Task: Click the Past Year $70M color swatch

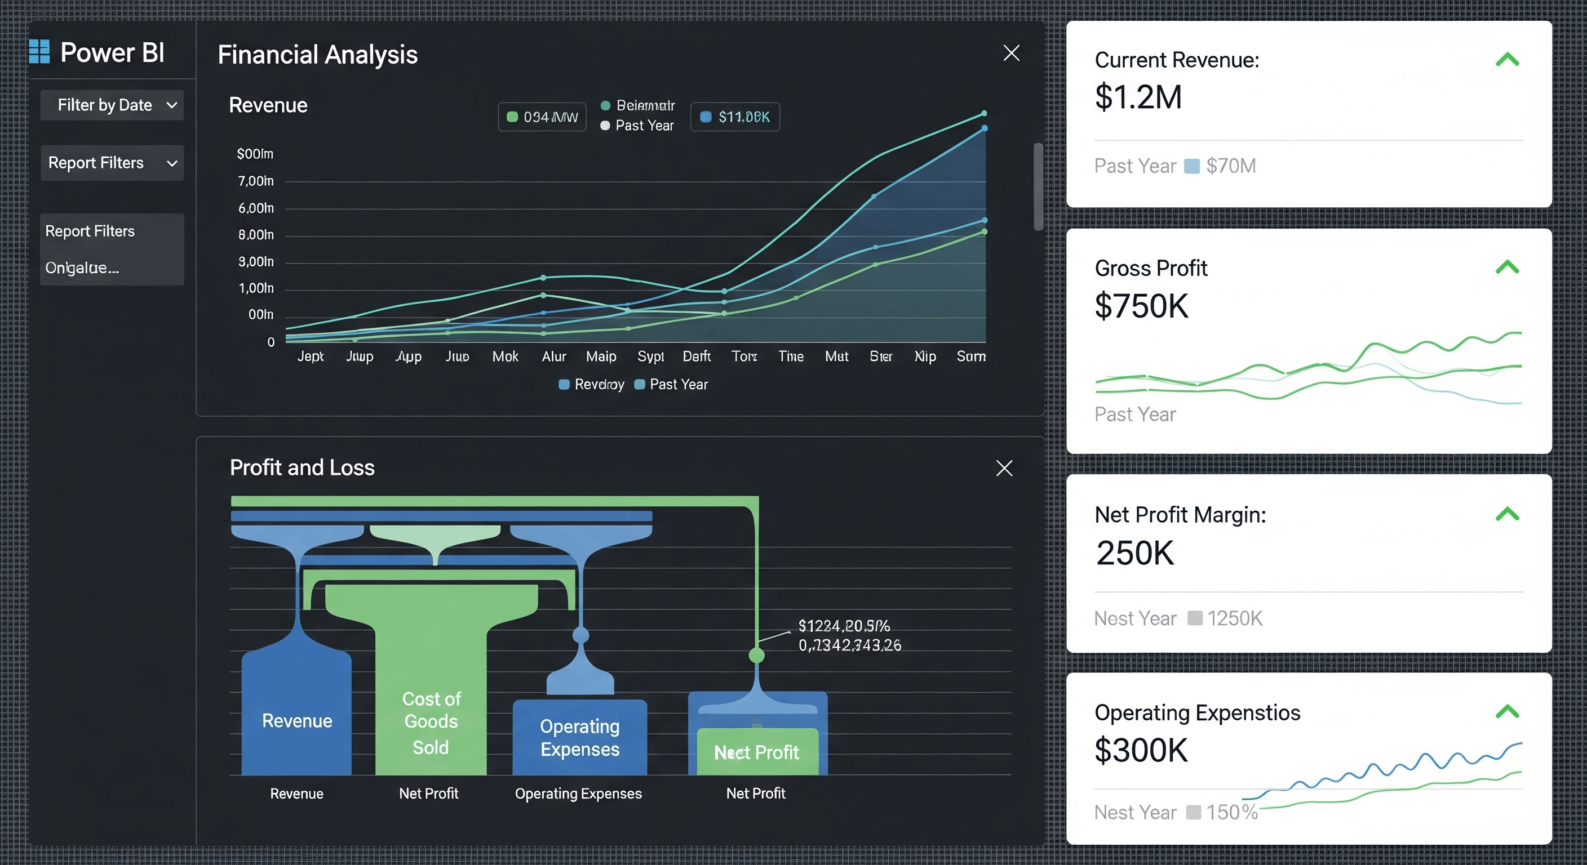Action: 1192,166
